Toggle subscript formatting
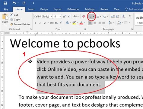Image resolution: width=143 pixels, height=109 pixels. [56, 23]
